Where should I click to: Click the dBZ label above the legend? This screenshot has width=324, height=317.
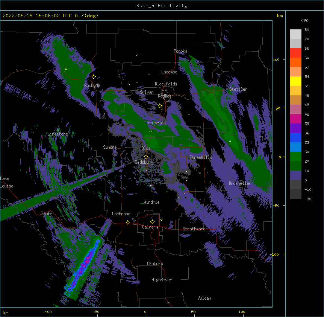point(304,20)
